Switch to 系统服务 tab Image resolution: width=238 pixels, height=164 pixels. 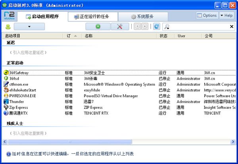coord(143,17)
